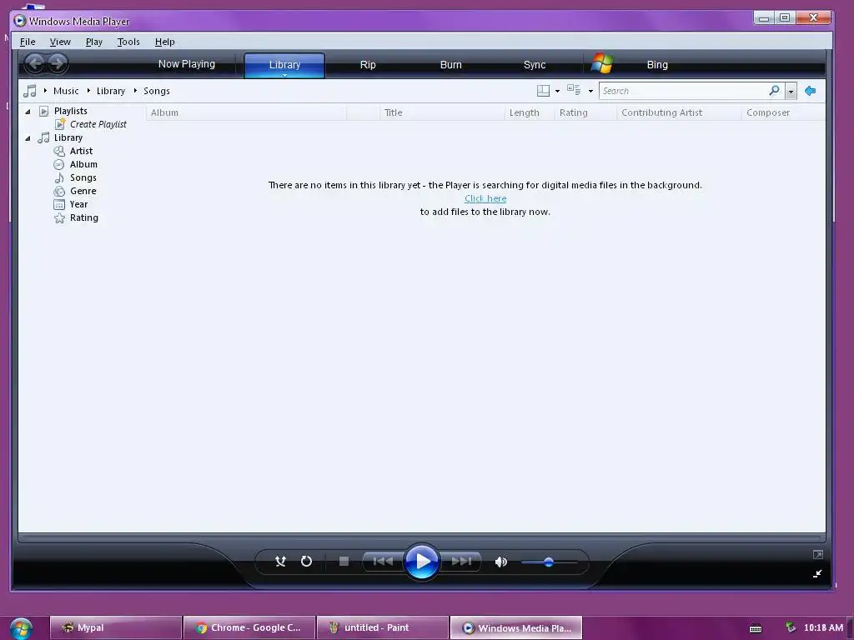Click the Album disc icon
Screen dimensions: 854x640
59,164
